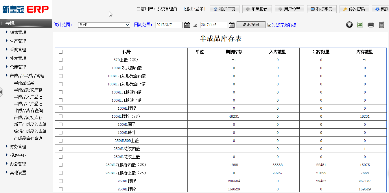
Task: Expand the 销售管理 navigation section
Action: (18, 32)
